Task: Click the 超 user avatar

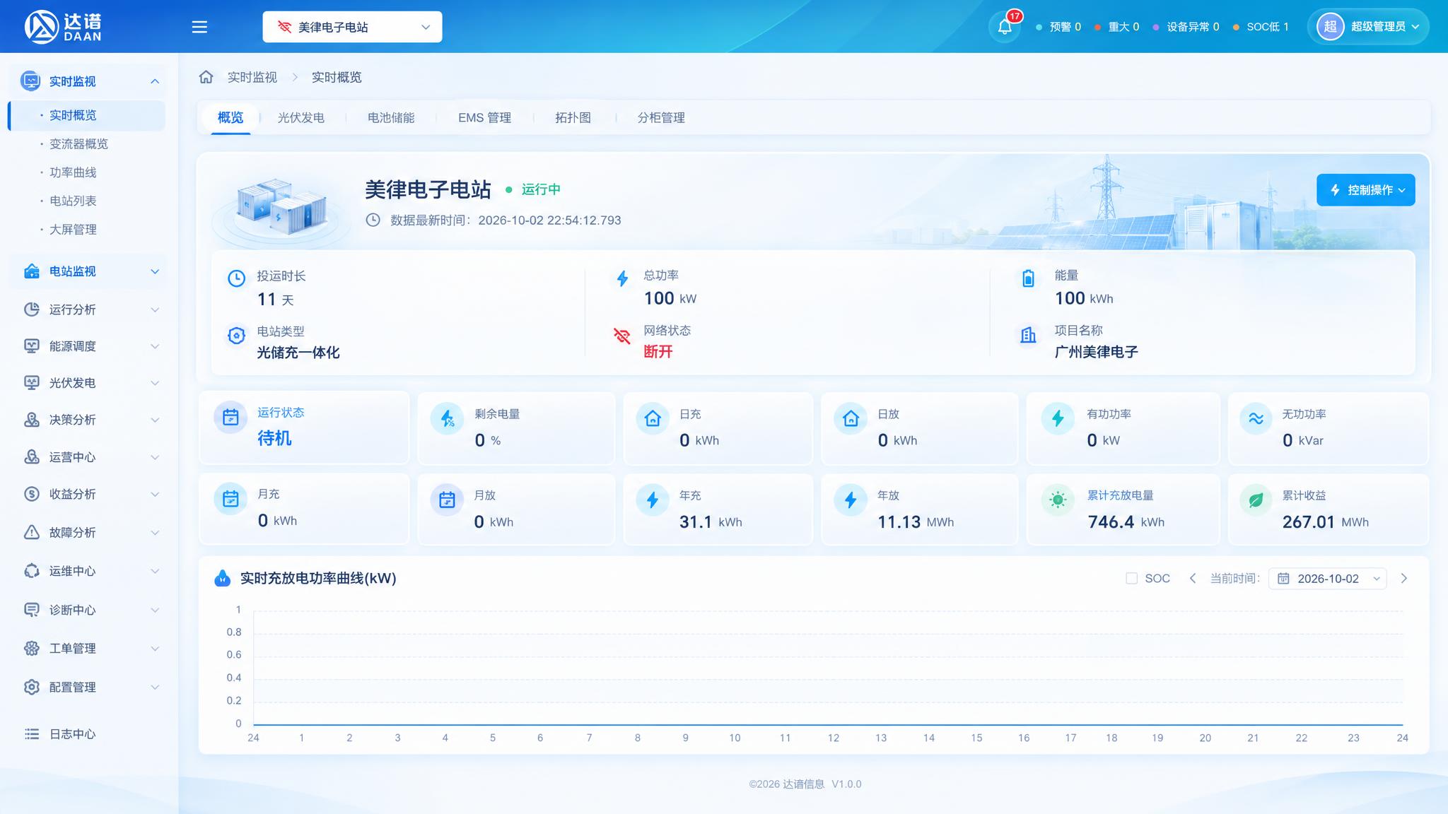Action: [1330, 27]
